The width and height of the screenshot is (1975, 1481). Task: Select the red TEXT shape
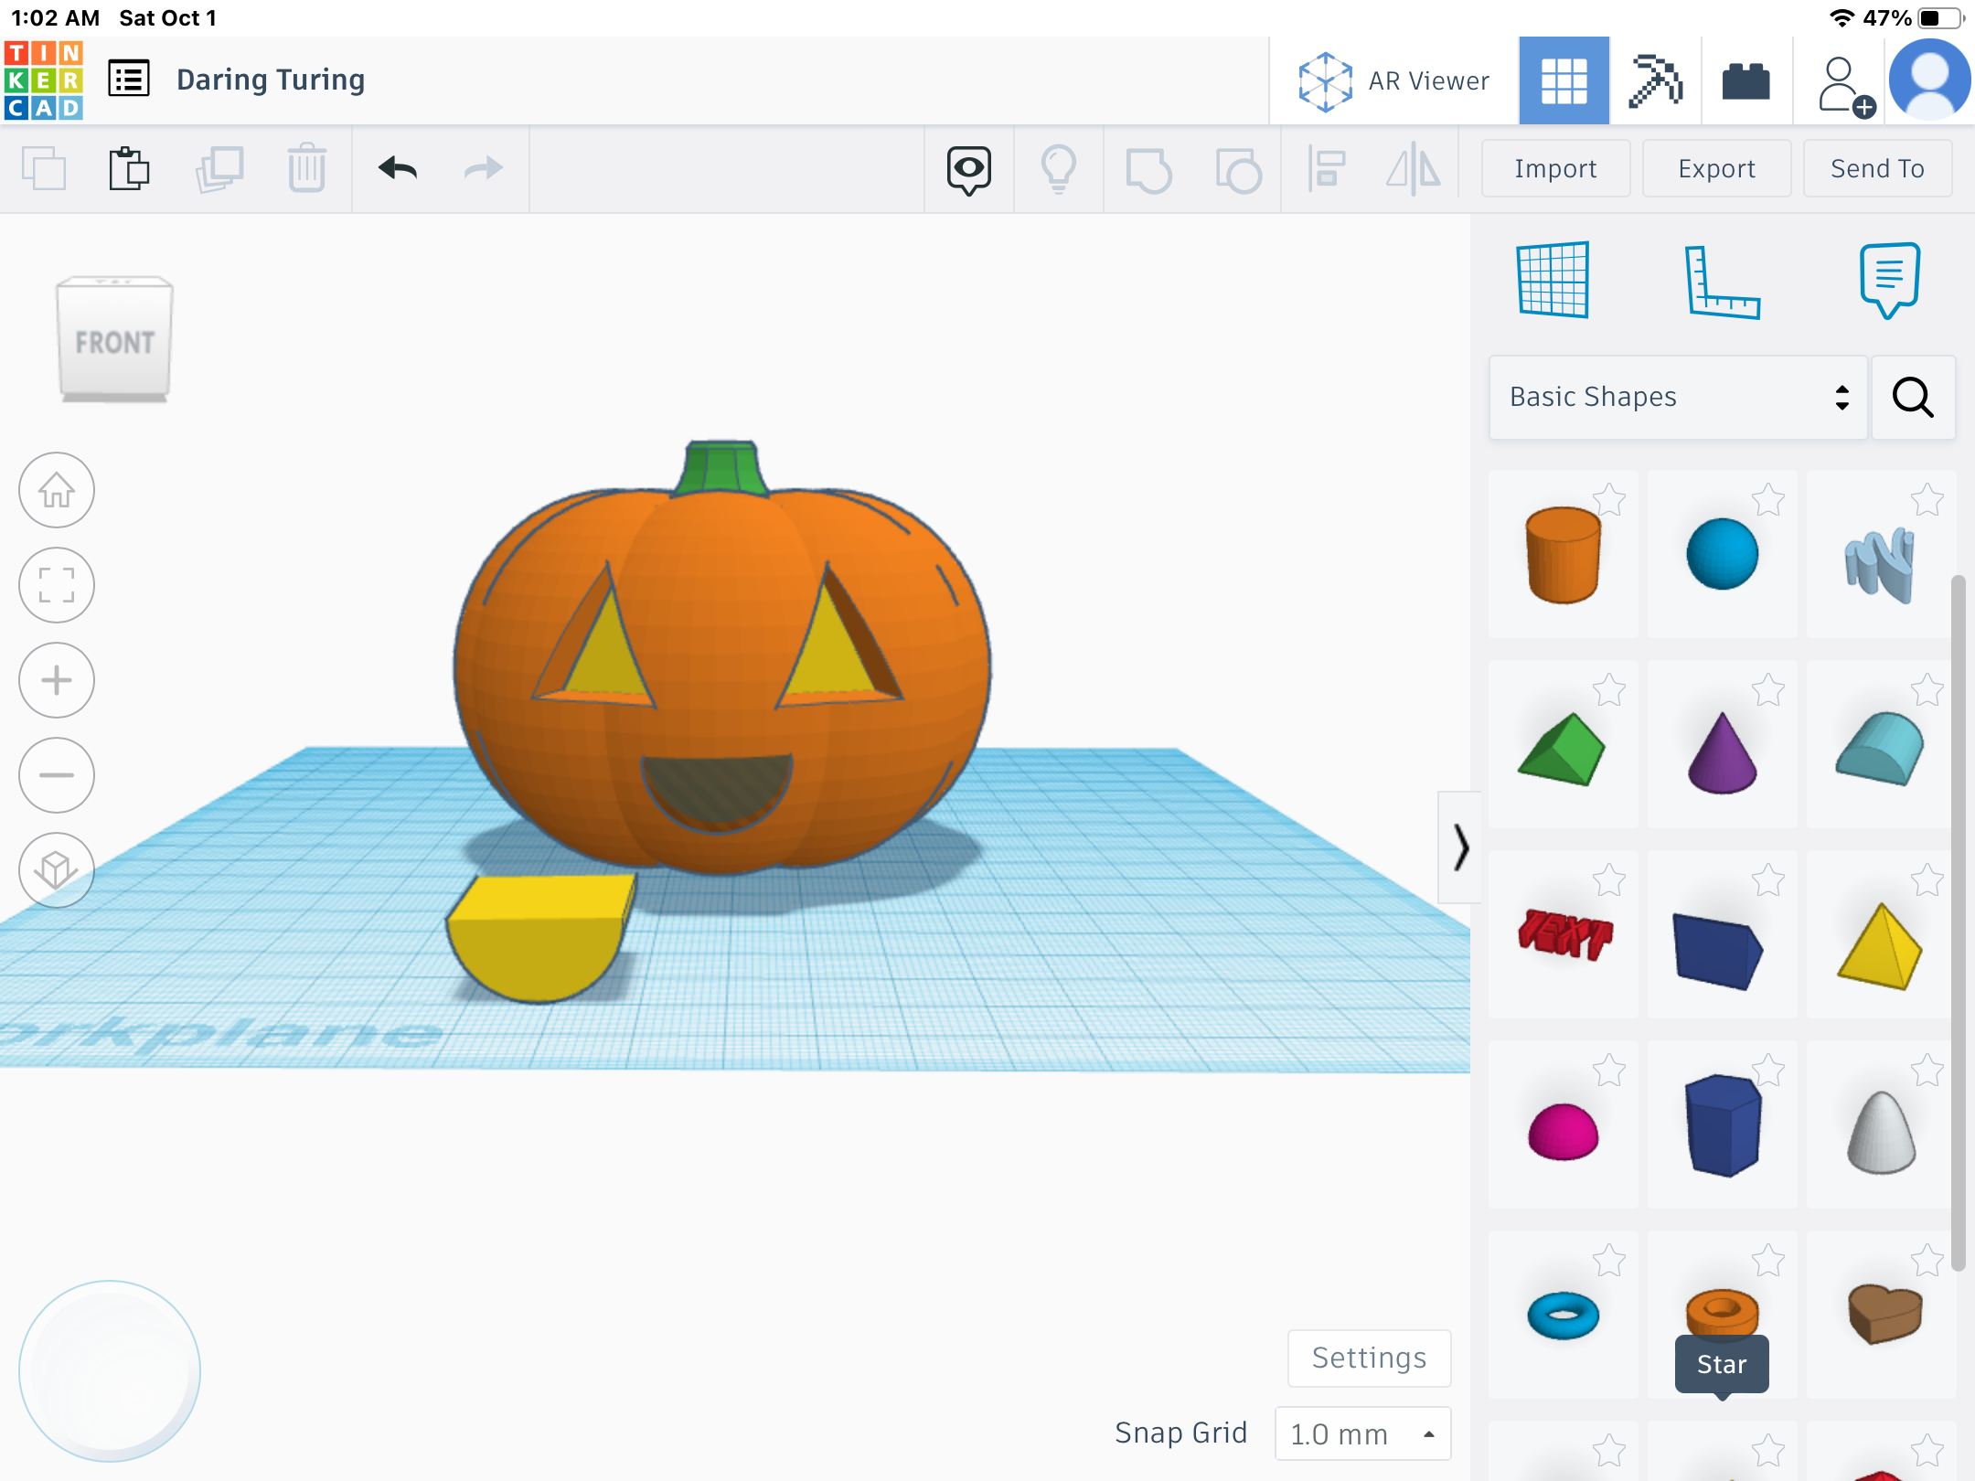coord(1563,934)
